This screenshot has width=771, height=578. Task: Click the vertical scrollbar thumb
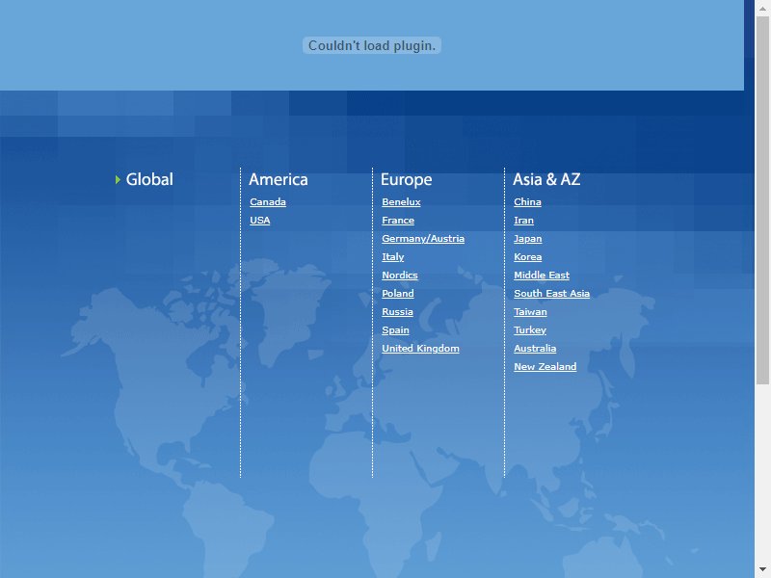pos(762,200)
